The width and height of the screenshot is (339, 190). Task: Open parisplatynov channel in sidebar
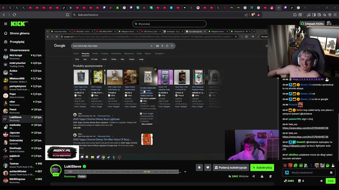pyautogui.click(x=22, y=88)
